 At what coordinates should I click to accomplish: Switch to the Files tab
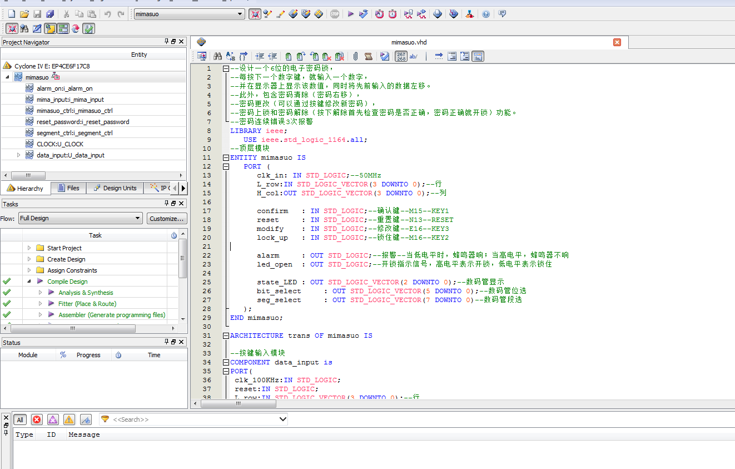tap(68, 189)
